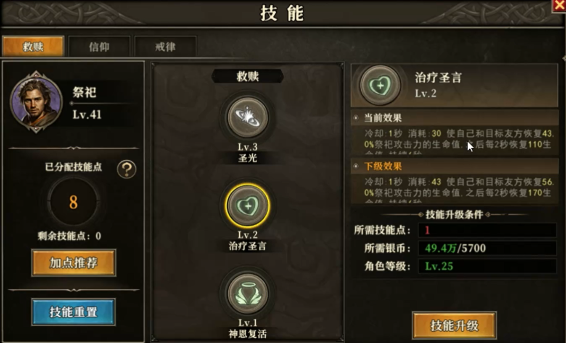This screenshot has height=343, width=566.
Task: Click the 当前效果 section header
Action: click(x=455, y=118)
